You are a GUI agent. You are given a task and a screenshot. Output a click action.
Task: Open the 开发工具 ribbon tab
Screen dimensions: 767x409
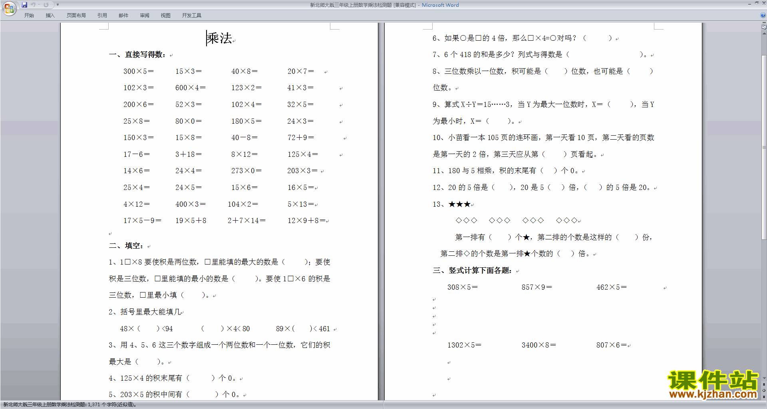[x=192, y=15]
